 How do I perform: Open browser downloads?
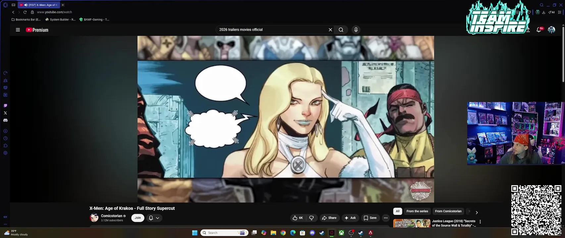click(x=543, y=12)
